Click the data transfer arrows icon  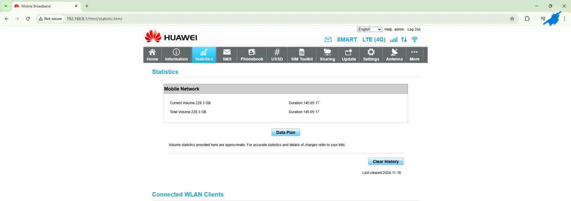[404, 40]
